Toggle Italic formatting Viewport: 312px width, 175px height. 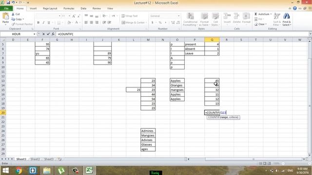43,23
